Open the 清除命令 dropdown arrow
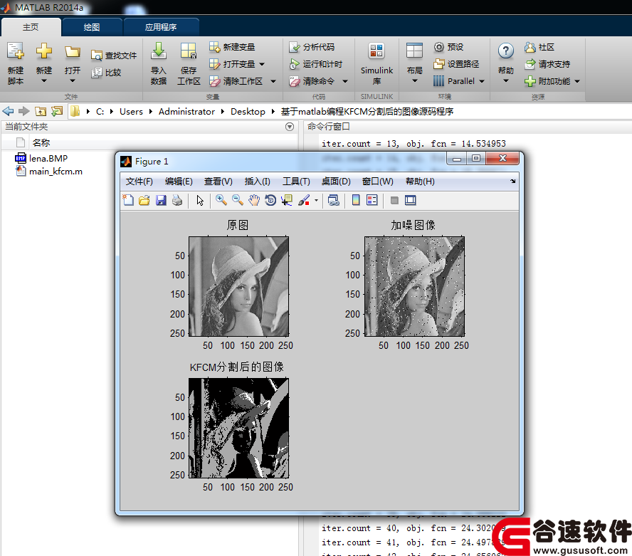 [x=345, y=81]
